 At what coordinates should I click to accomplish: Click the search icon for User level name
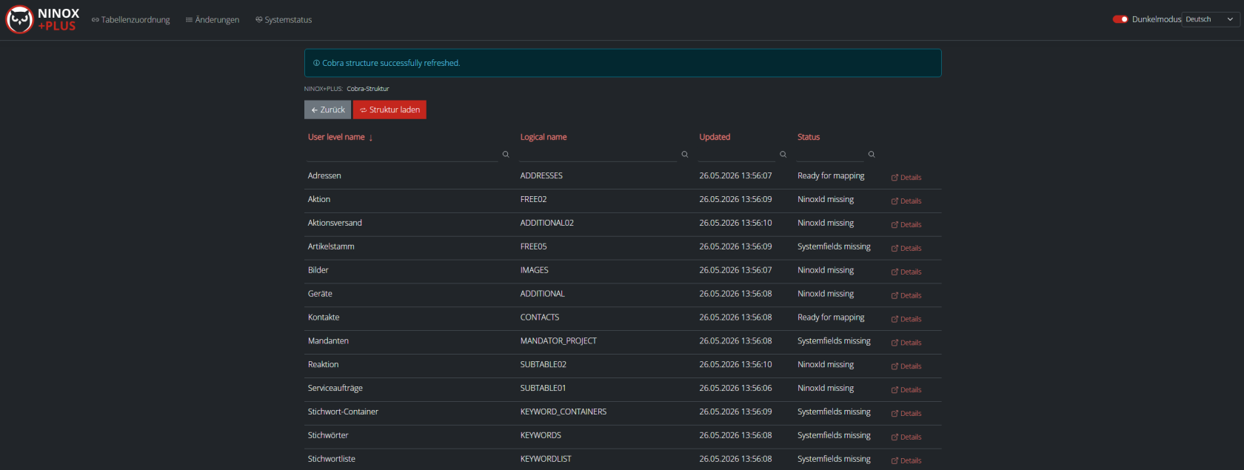coord(506,155)
